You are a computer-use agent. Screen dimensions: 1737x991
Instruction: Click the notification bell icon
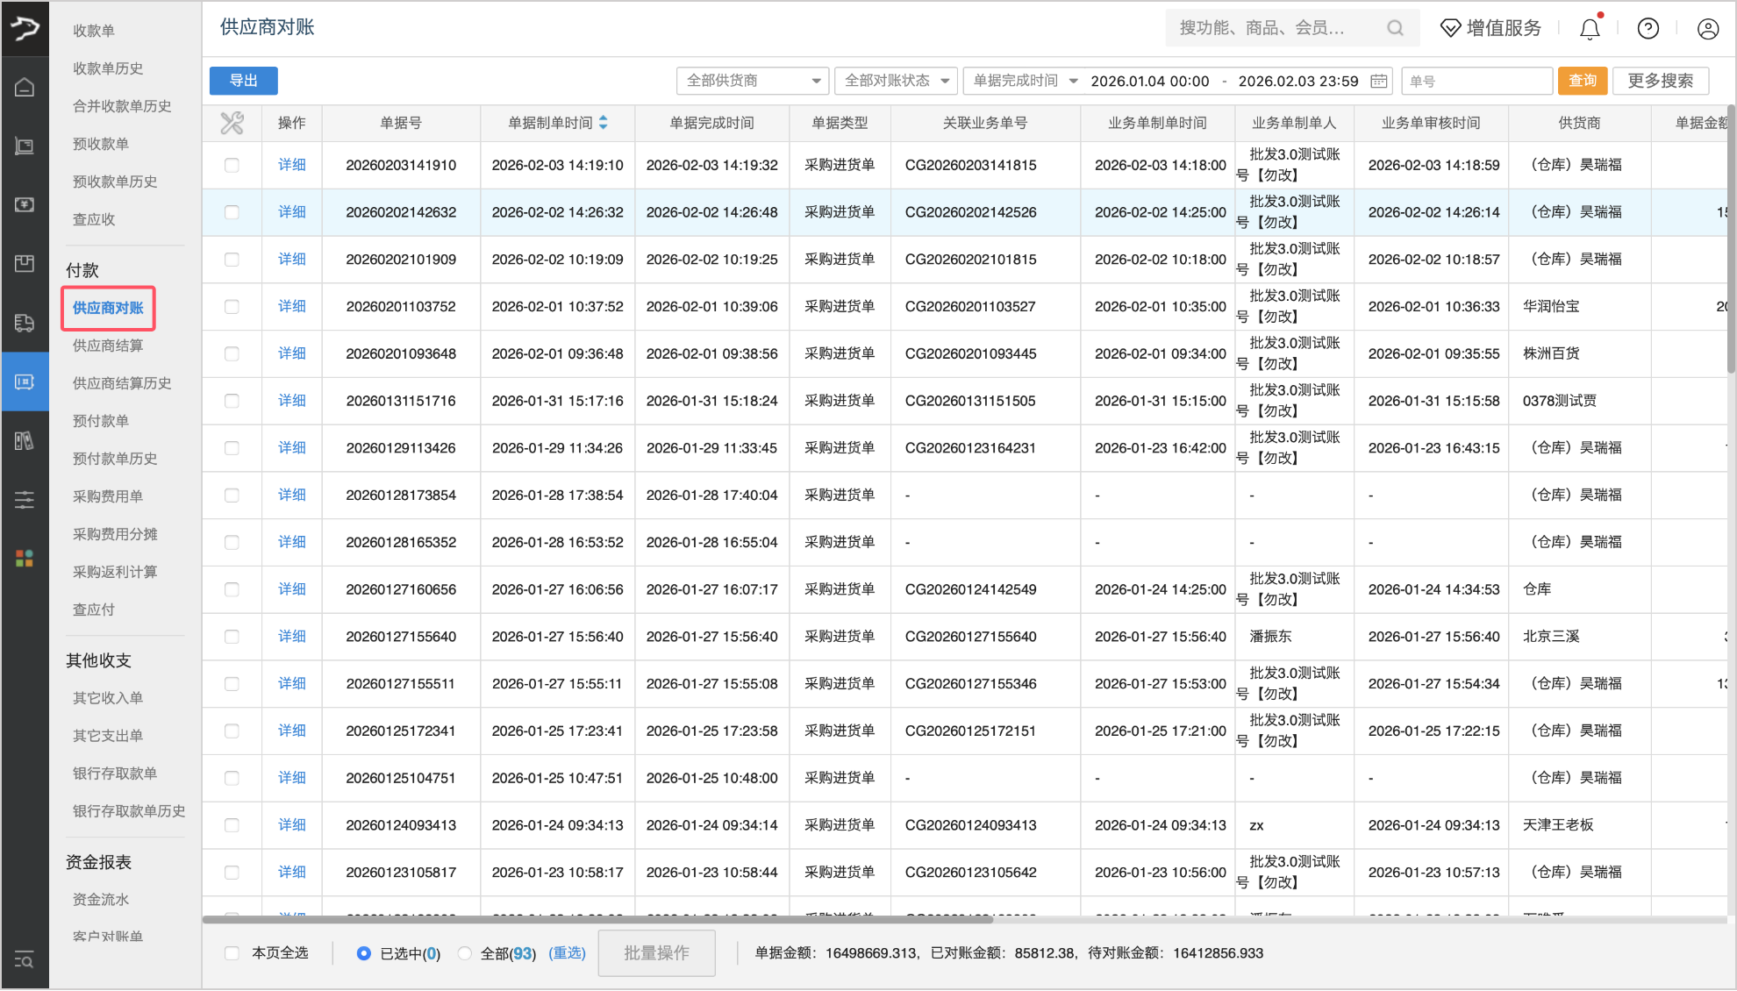click(x=1590, y=29)
